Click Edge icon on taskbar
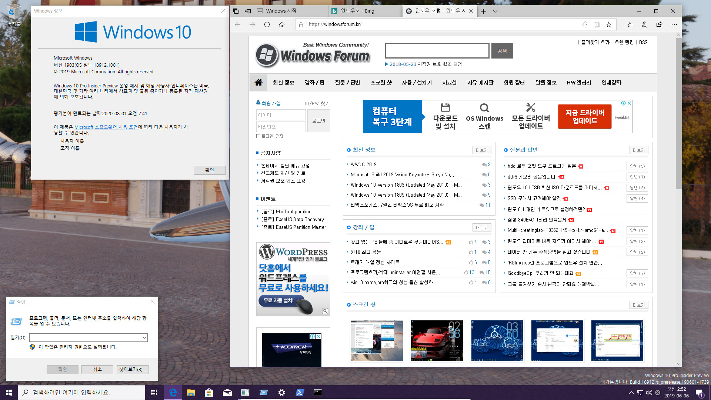711x400 pixels. point(173,393)
